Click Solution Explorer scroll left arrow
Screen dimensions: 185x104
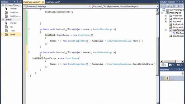point(162,61)
